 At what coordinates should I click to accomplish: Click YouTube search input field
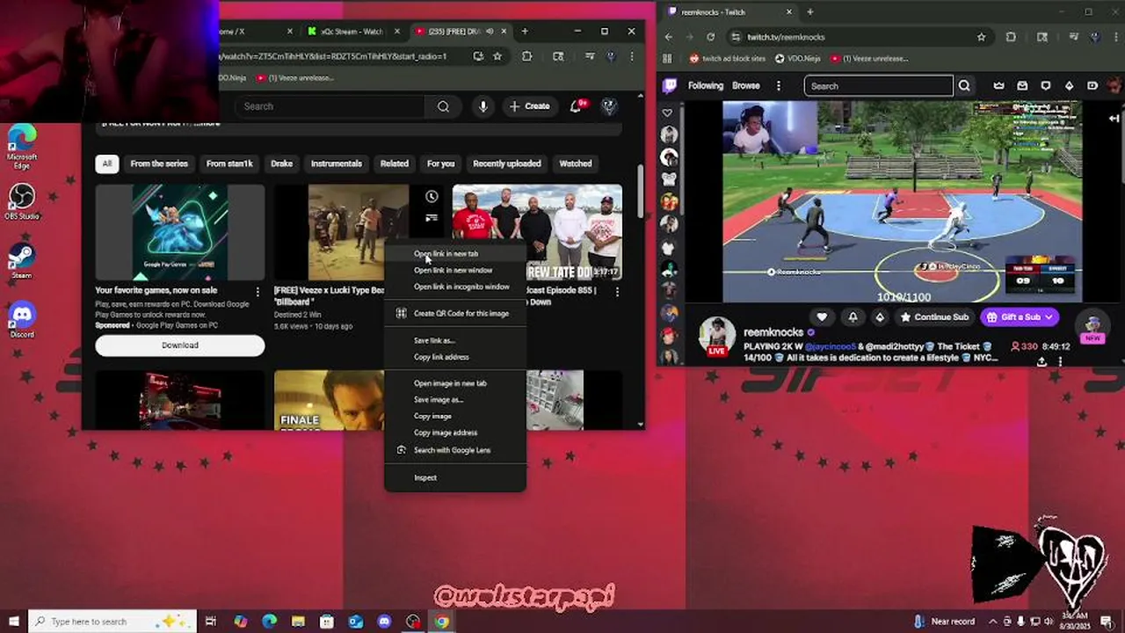coord(330,106)
